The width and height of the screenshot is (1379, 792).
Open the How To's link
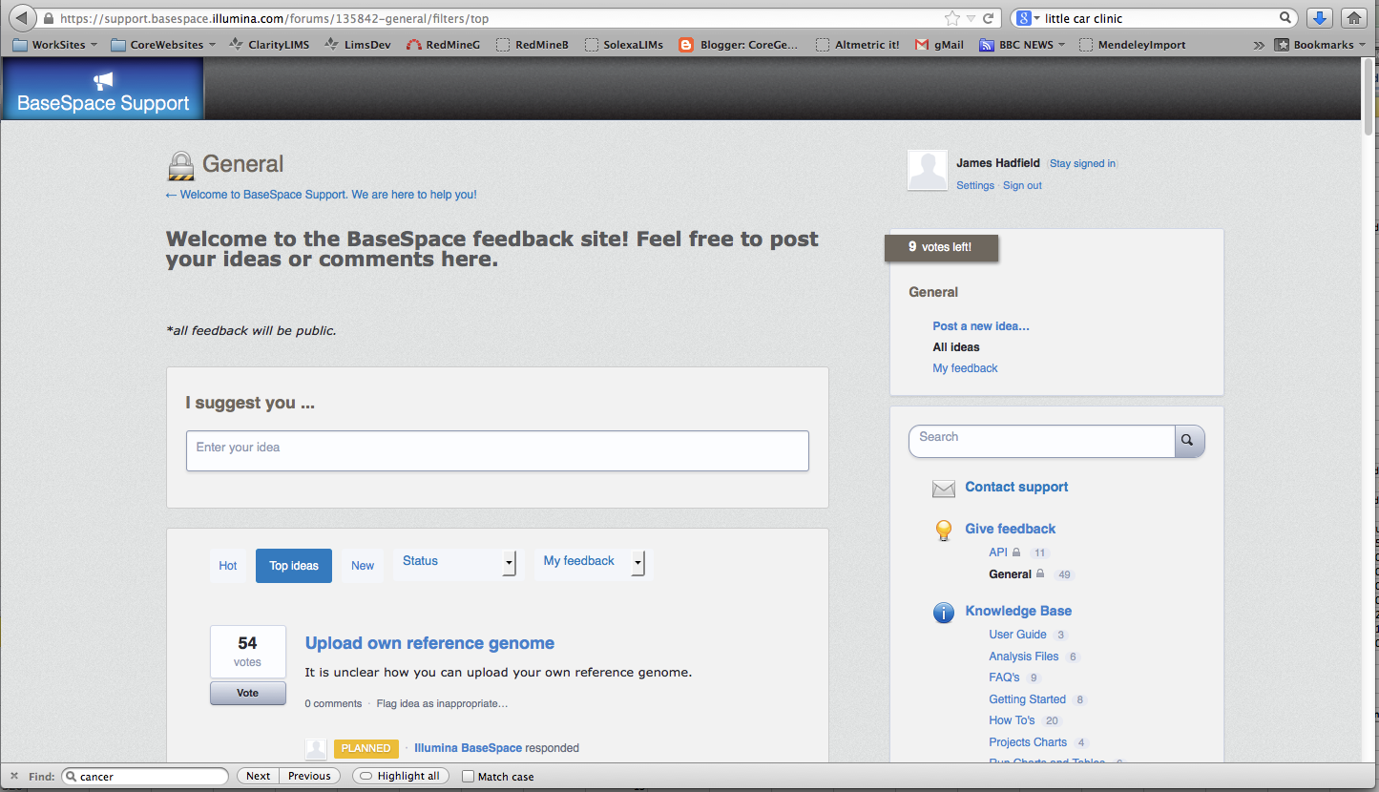pyautogui.click(x=1012, y=720)
